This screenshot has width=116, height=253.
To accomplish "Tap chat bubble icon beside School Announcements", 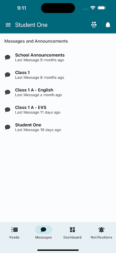I will (x=8, y=57).
